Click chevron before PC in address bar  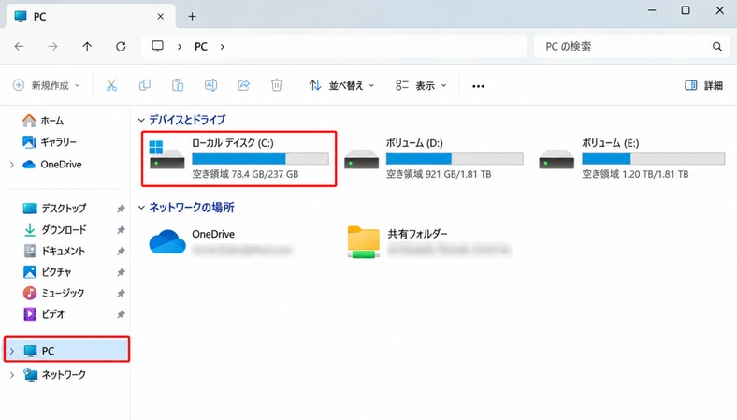[x=180, y=47]
